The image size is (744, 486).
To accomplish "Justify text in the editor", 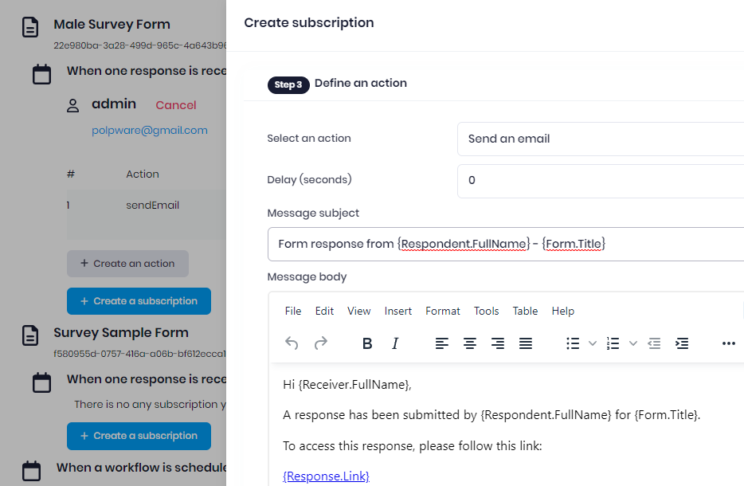I will [526, 343].
